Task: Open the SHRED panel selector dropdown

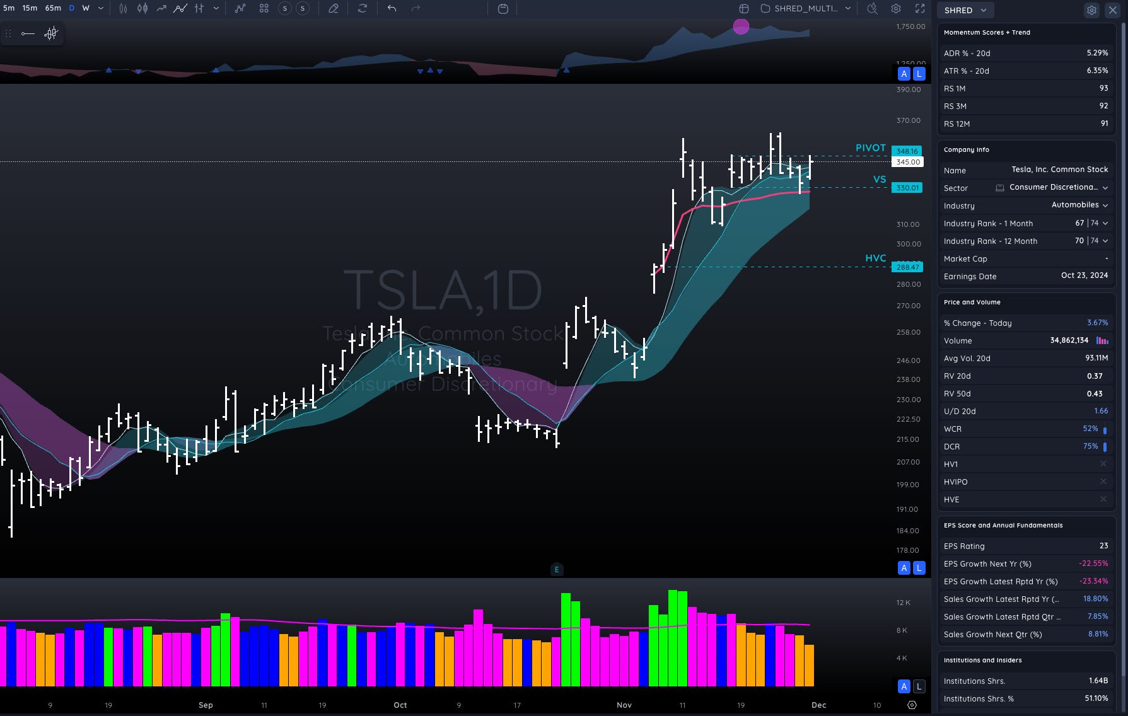Action: click(965, 10)
